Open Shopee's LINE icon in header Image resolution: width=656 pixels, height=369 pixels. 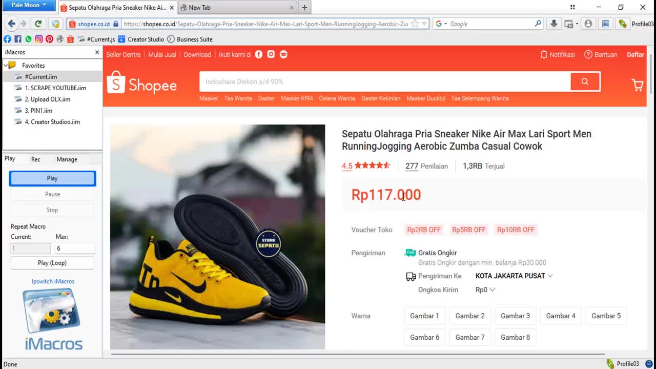click(283, 54)
